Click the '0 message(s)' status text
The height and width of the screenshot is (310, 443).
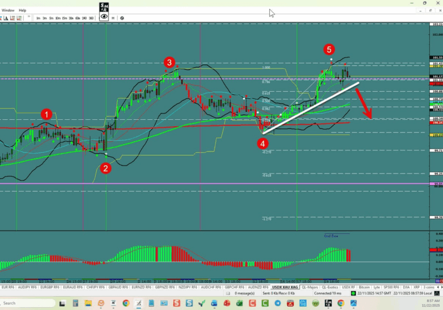click(x=245, y=293)
